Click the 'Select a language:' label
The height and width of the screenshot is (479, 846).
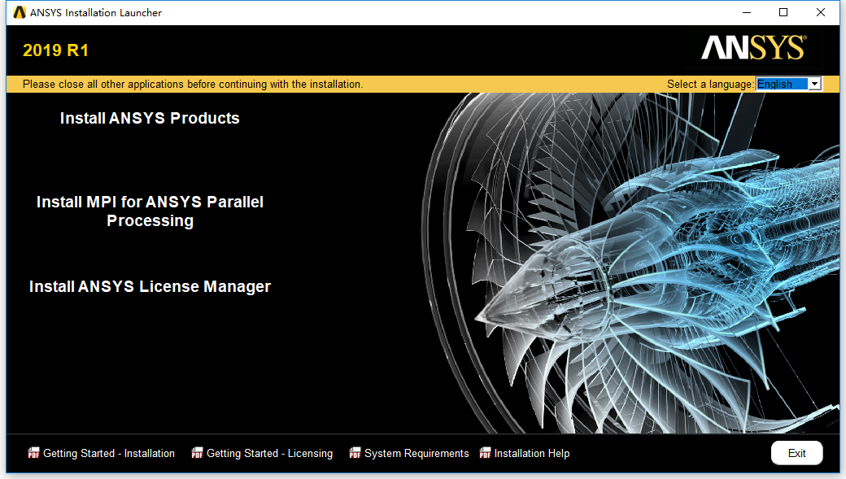(710, 84)
